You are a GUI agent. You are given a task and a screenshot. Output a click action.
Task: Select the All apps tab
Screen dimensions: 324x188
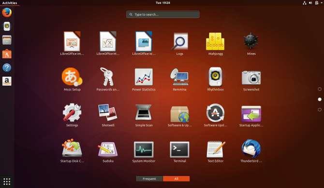[176, 178]
